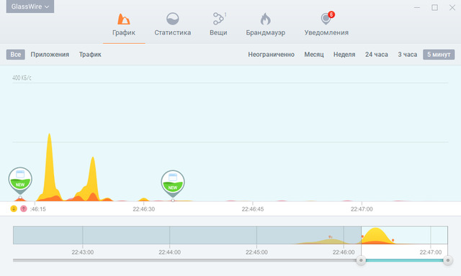Click the small orange marker right of overview peak

coord(393,240)
